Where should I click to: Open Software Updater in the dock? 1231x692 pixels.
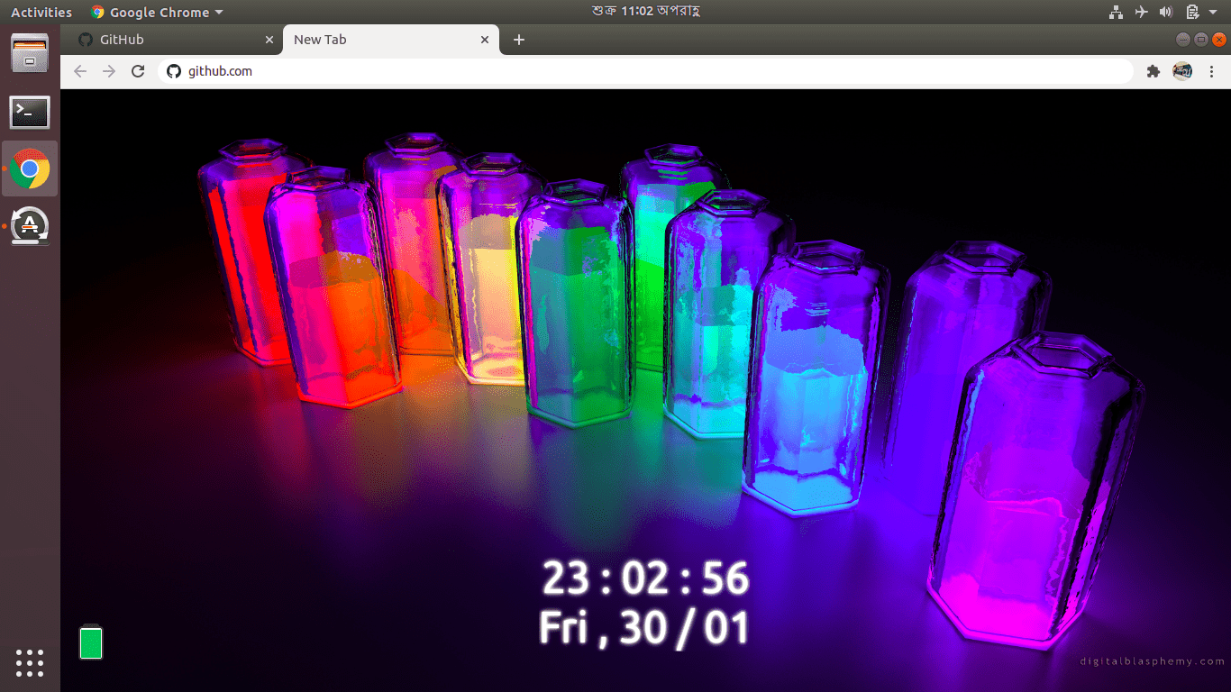click(30, 225)
